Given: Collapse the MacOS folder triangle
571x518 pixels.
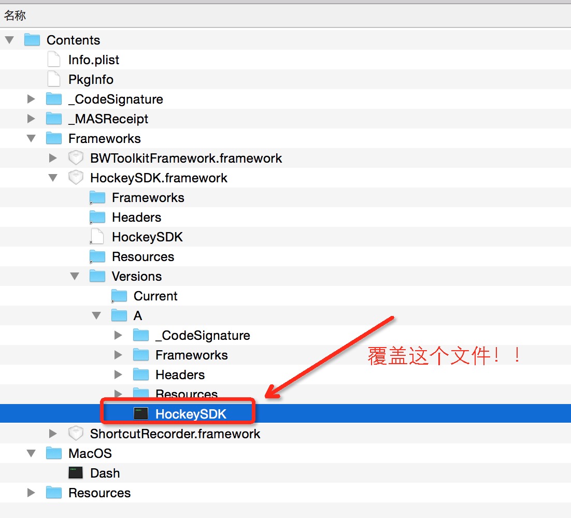Looking at the screenshot, I should [x=31, y=453].
